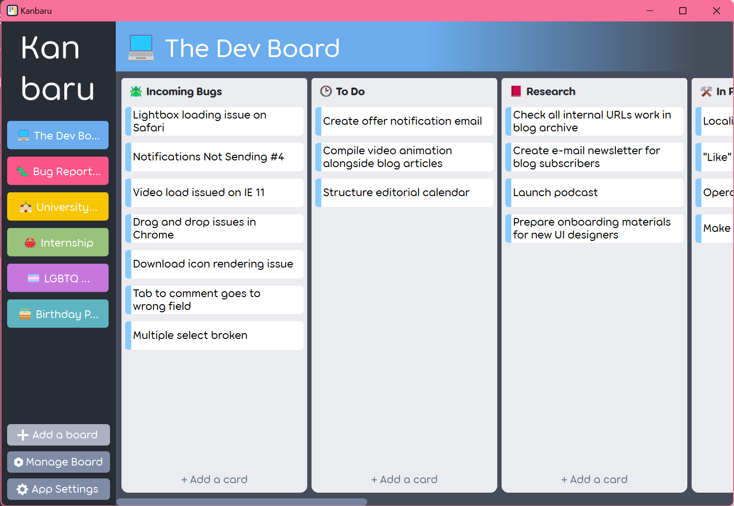Add a card to Incoming Bugs list
Image resolution: width=734 pixels, height=506 pixels.
214,479
